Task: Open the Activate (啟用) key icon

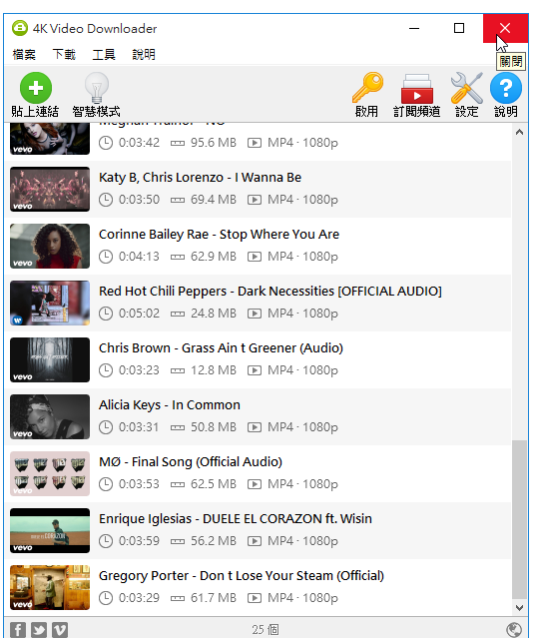Action: pyautogui.click(x=367, y=95)
